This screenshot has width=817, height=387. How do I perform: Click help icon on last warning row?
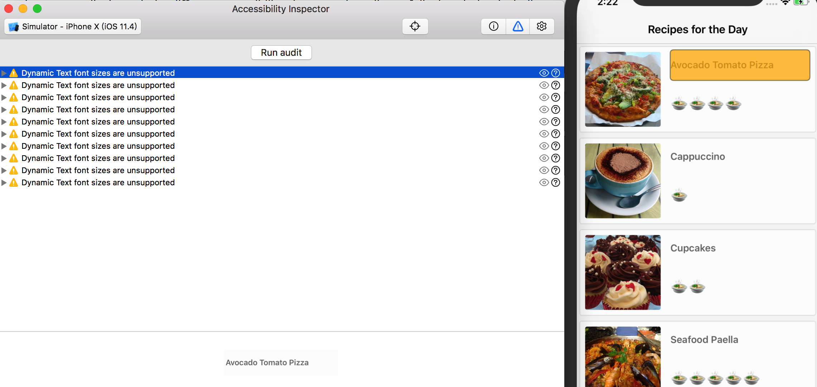point(555,182)
